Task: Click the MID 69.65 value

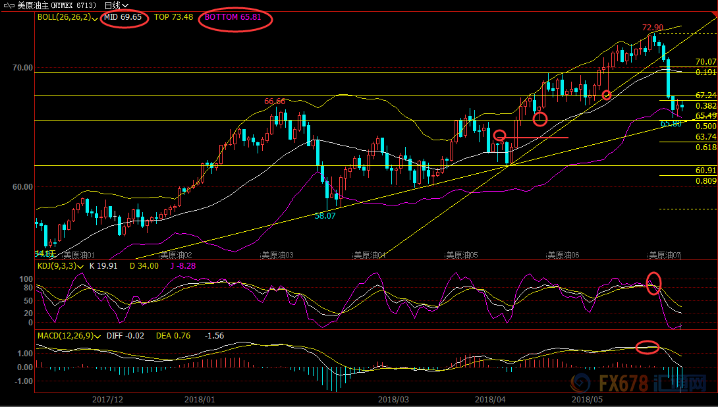Action: click(123, 17)
